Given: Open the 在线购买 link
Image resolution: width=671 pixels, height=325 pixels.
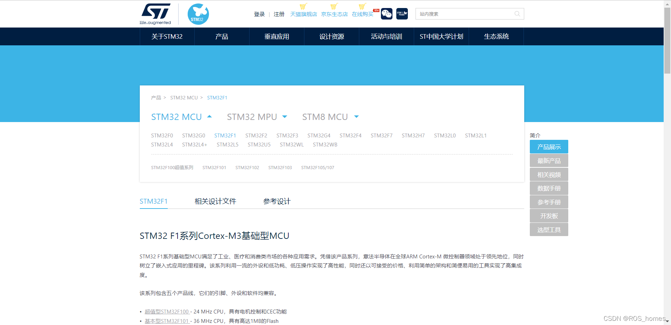Looking at the screenshot, I should pos(363,14).
